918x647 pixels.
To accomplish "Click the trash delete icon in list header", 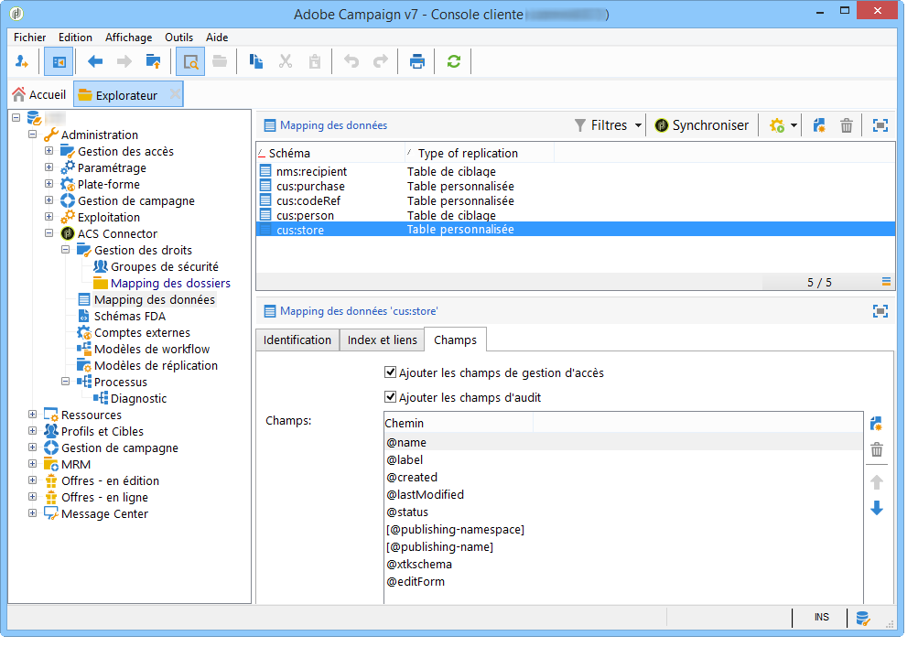I will pos(846,125).
